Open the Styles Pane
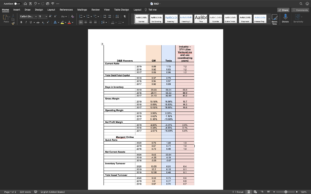Image resolution: width=311 pixels, height=194 pixels. (274, 19)
